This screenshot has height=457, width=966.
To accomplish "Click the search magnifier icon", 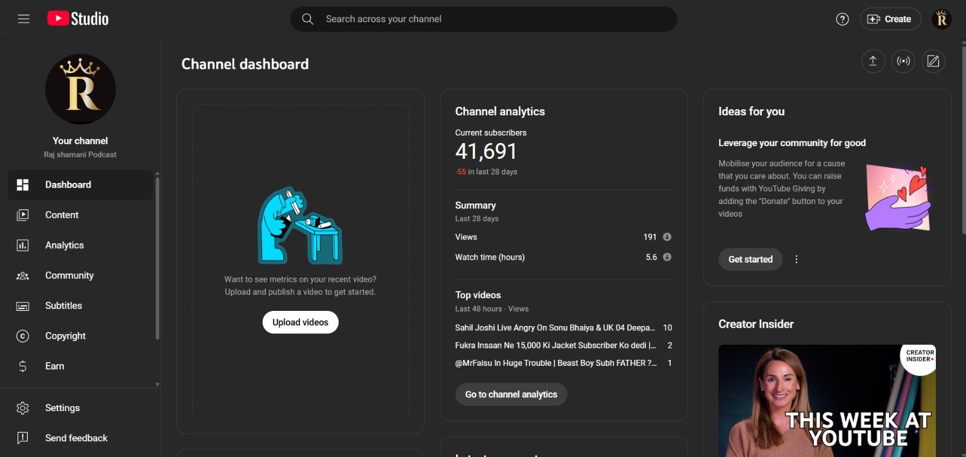I will (307, 19).
